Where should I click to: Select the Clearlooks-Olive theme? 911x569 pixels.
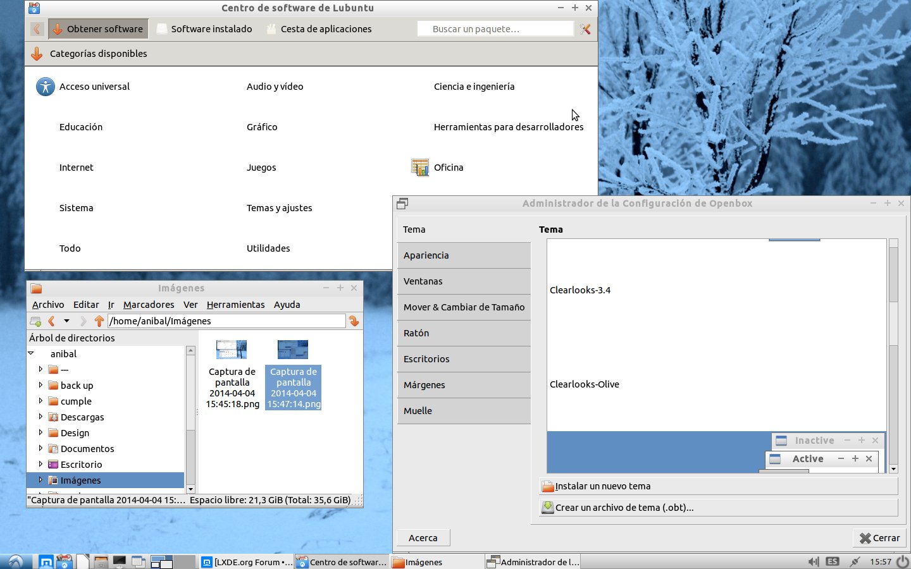[585, 384]
